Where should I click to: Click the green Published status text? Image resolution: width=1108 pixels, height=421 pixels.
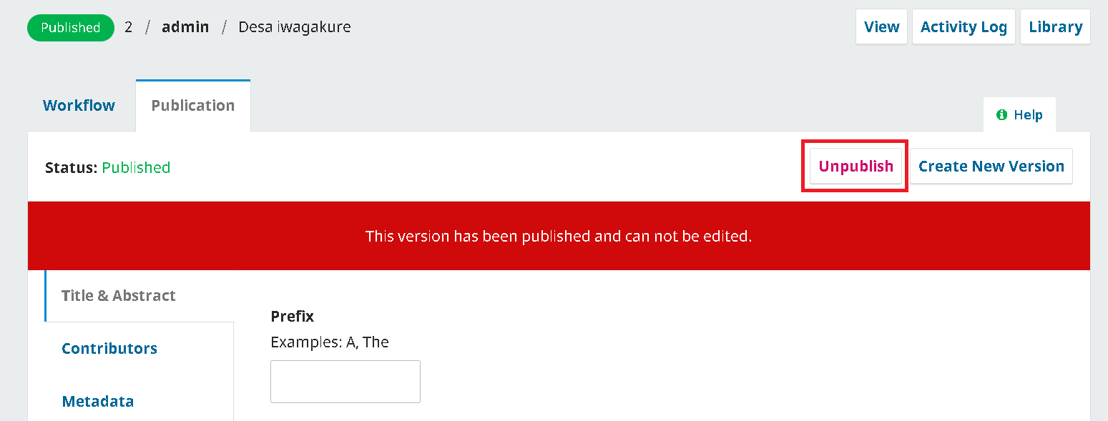pyautogui.click(x=136, y=168)
